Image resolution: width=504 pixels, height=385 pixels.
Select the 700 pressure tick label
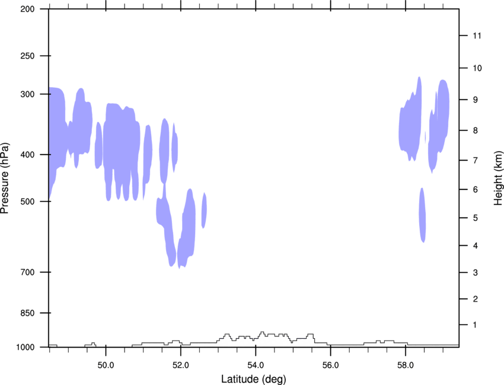point(27,272)
